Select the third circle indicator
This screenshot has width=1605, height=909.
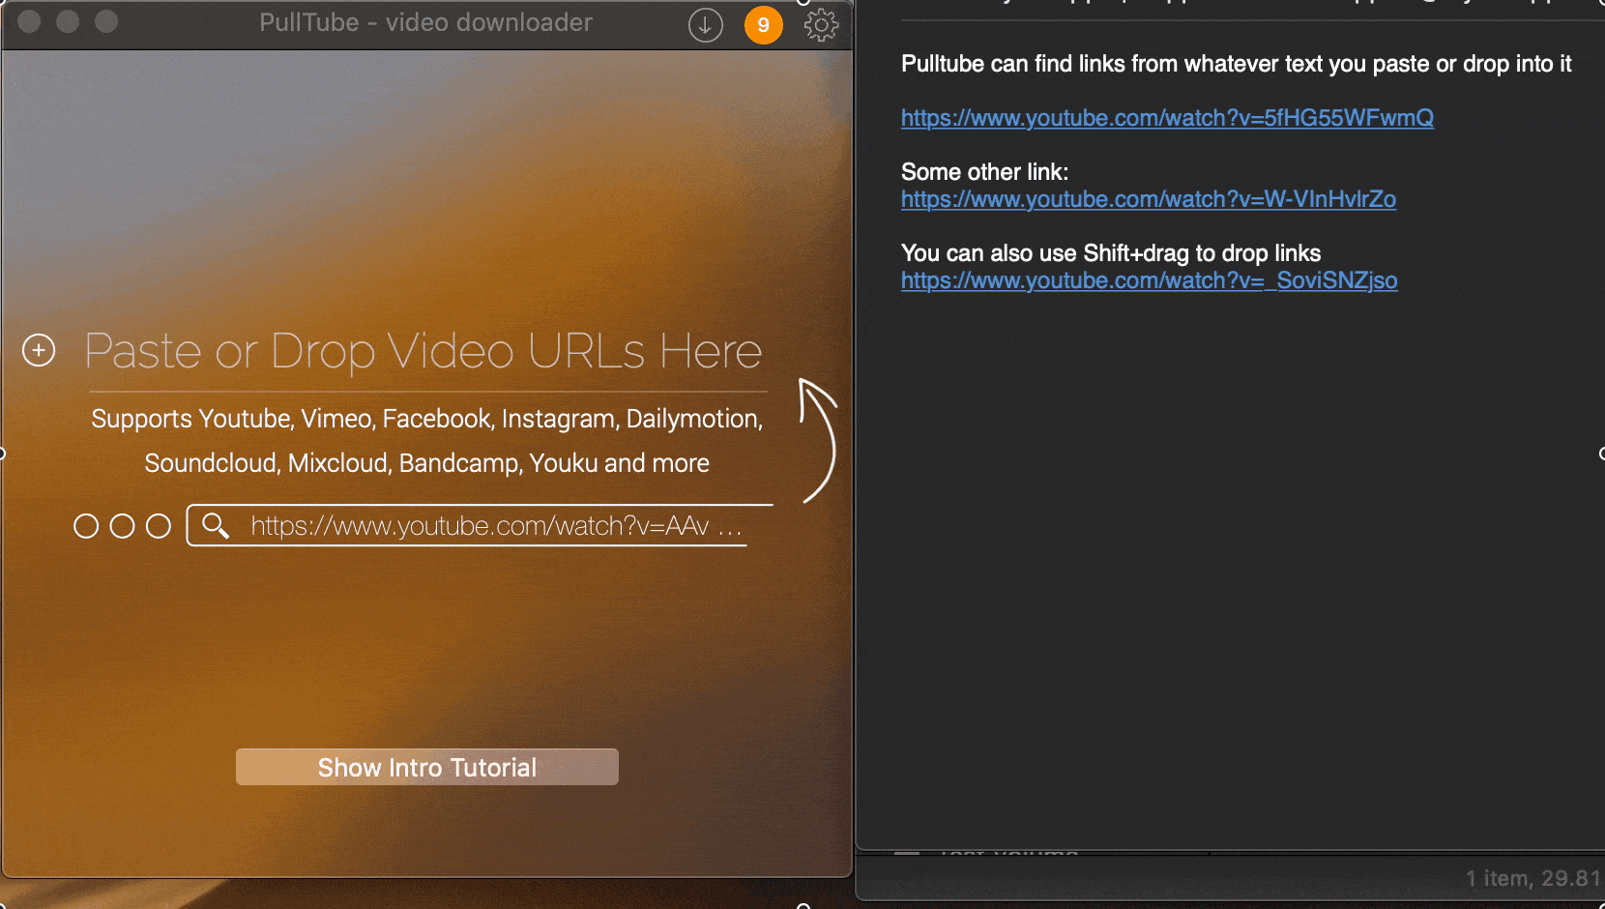click(x=159, y=526)
